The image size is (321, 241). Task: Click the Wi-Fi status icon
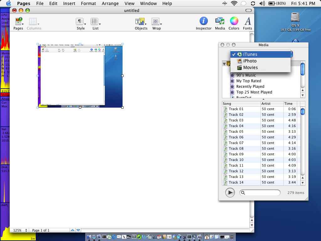[x=234, y=3]
